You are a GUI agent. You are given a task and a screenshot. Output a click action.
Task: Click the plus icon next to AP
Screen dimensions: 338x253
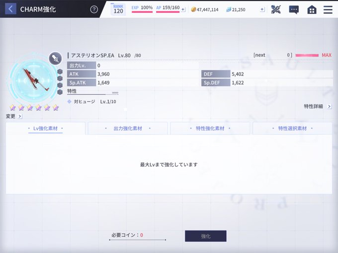pos(183,9)
